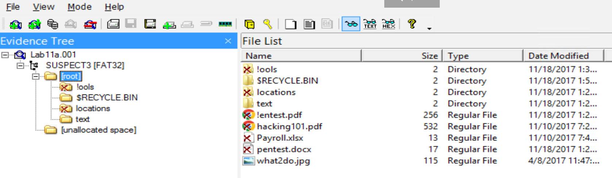Click the Capture Memory chip icon

coord(225,24)
